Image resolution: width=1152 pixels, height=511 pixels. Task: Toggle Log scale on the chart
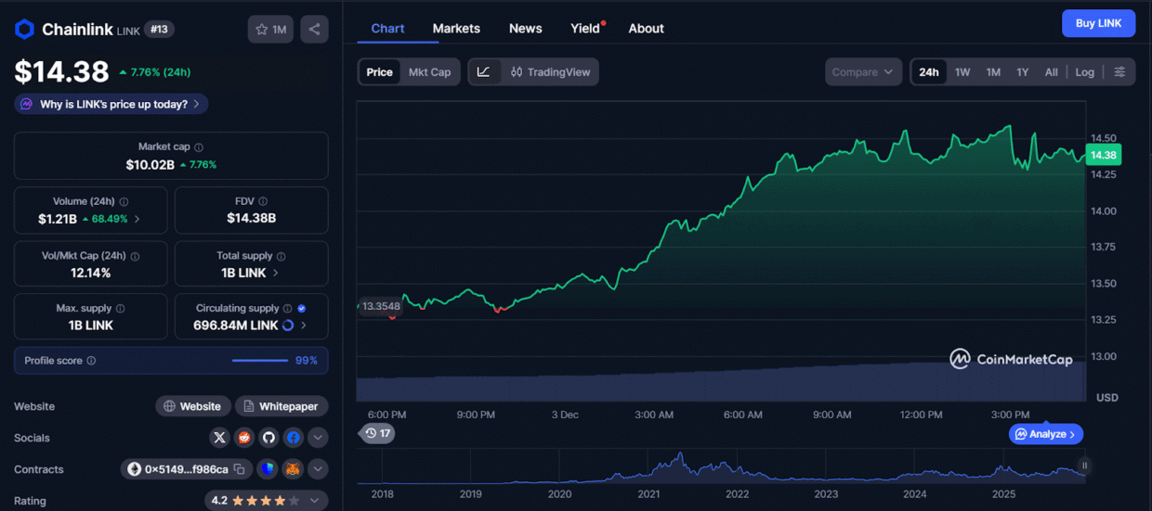pyautogui.click(x=1084, y=72)
